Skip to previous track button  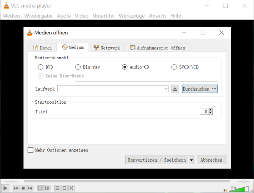pos(16,188)
